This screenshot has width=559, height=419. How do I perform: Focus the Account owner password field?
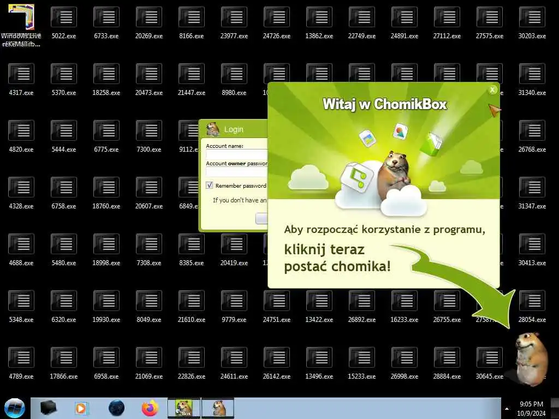click(x=237, y=172)
